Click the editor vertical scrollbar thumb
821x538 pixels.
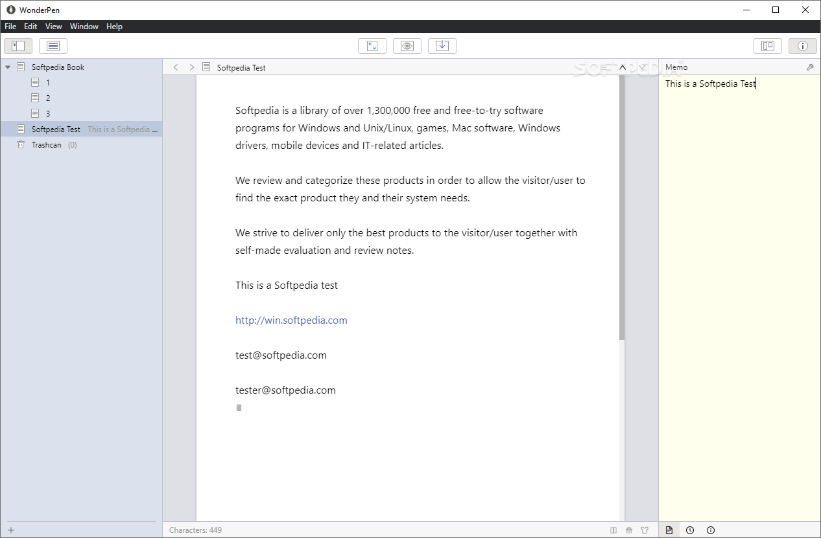[x=622, y=207]
